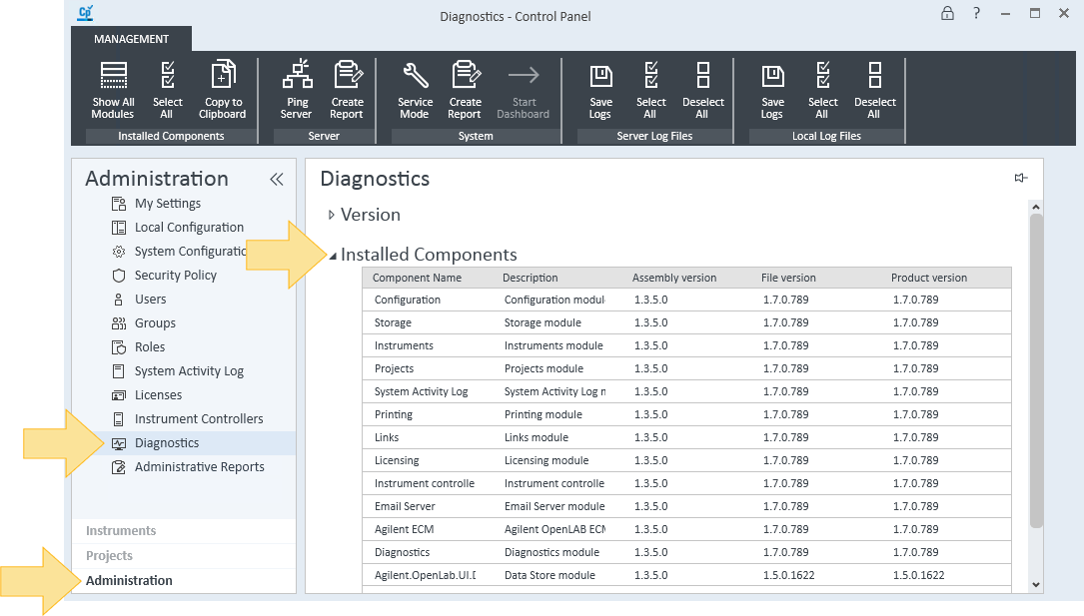Open the System Activity Log page
Screen dimensions: 1084x616
pos(189,370)
